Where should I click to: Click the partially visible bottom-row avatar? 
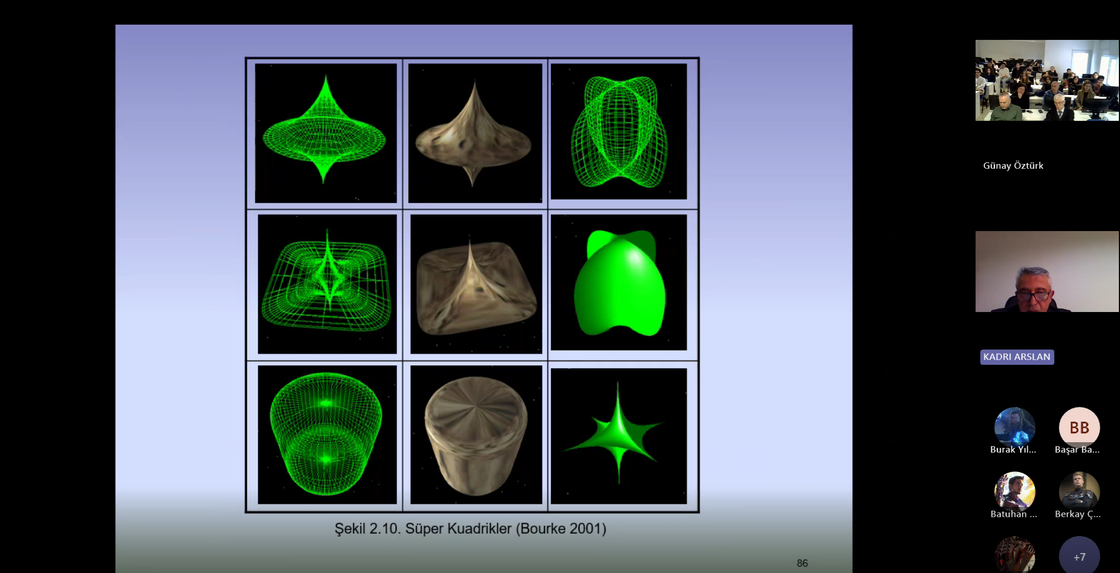tap(1014, 556)
